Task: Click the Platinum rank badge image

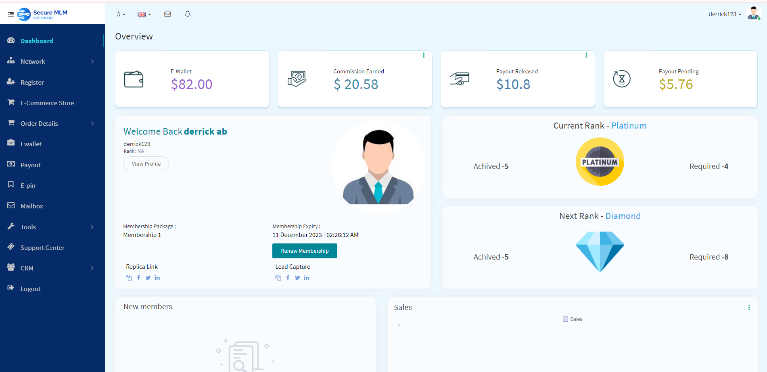Action: click(600, 162)
